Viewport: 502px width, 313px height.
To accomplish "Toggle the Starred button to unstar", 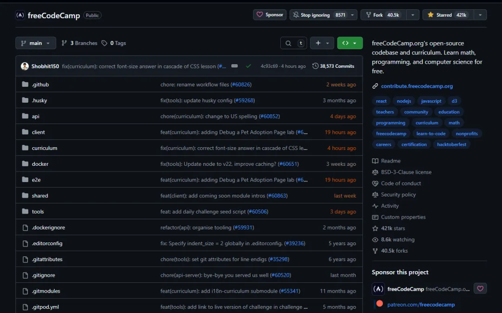I will tap(448, 15).
